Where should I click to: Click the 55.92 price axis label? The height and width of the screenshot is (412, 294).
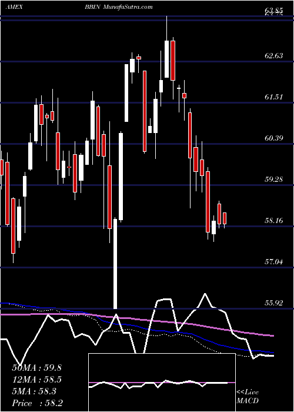274,303
